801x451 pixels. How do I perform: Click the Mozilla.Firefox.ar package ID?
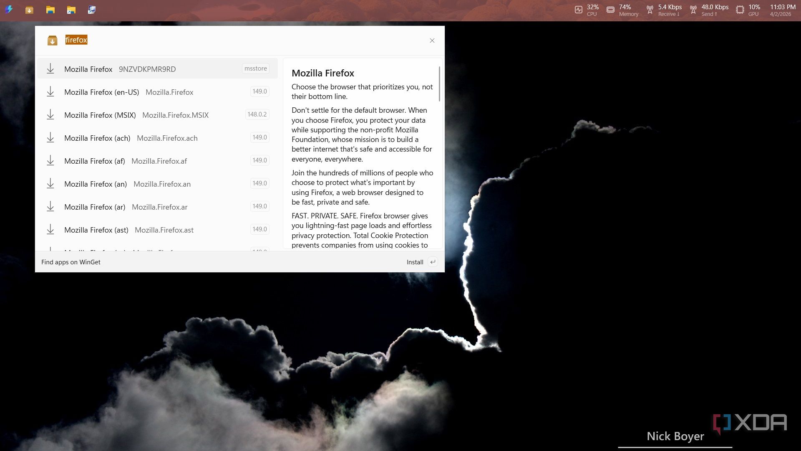pos(160,207)
